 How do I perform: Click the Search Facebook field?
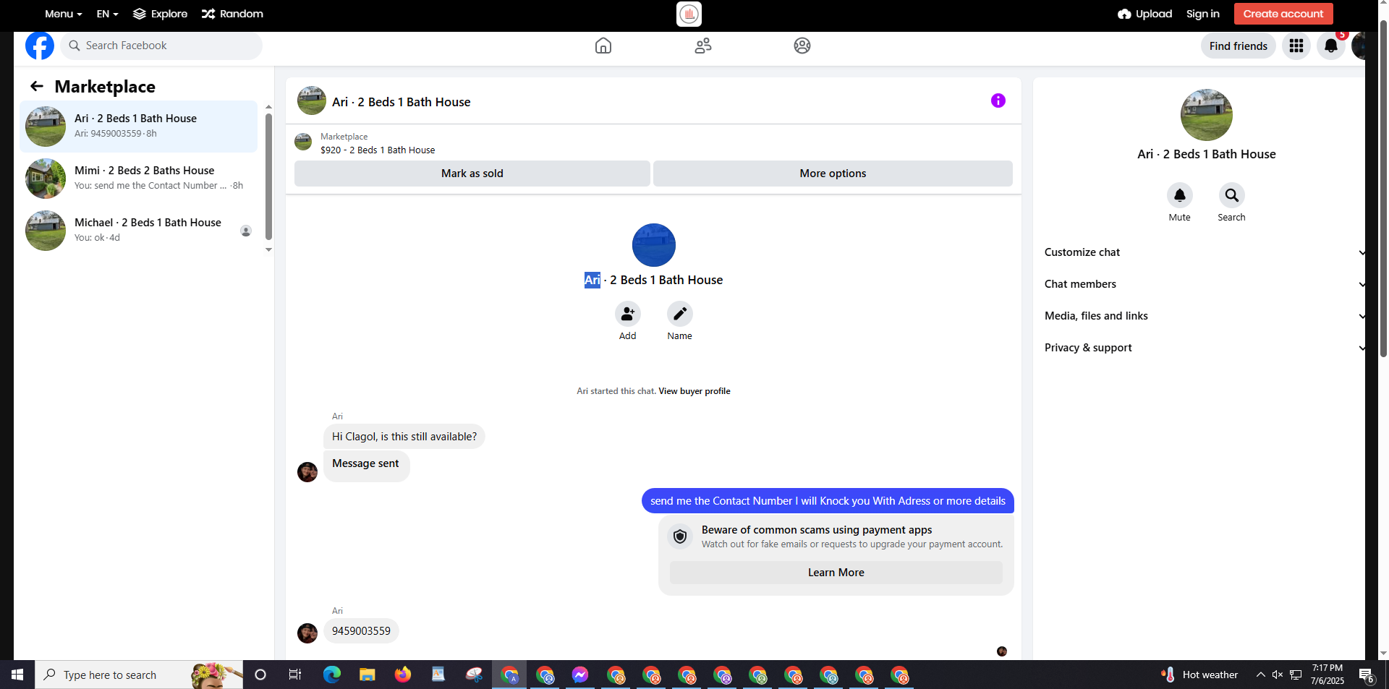(161, 46)
